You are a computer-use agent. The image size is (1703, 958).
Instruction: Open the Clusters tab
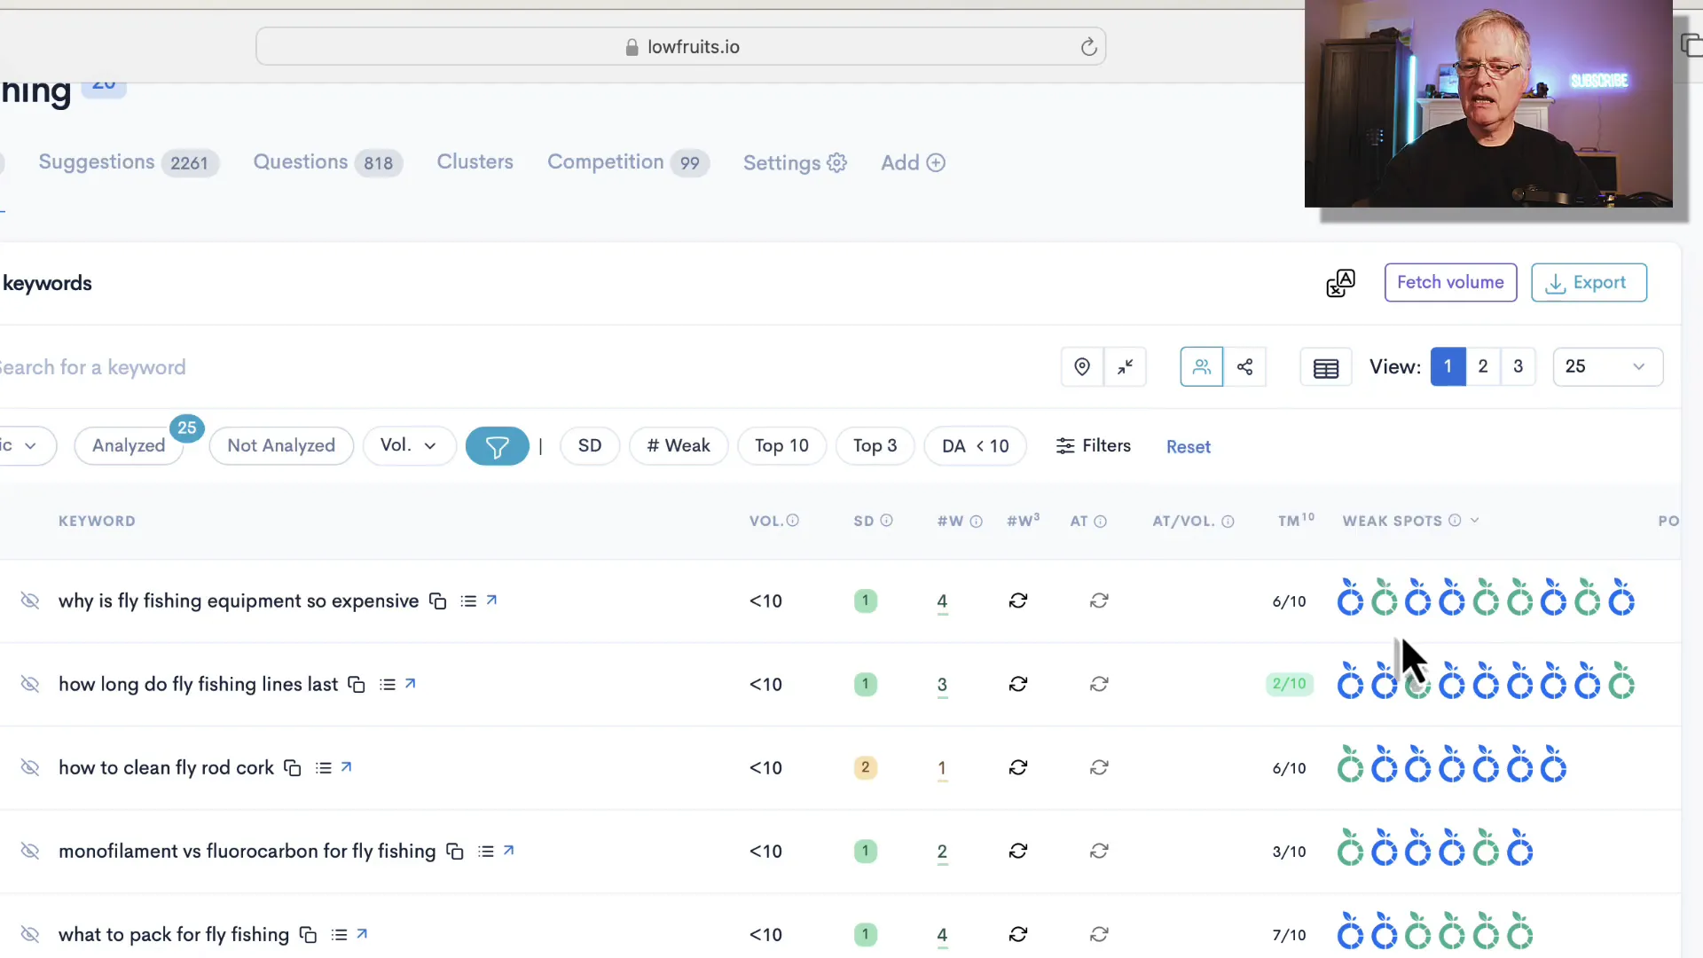[x=475, y=162]
